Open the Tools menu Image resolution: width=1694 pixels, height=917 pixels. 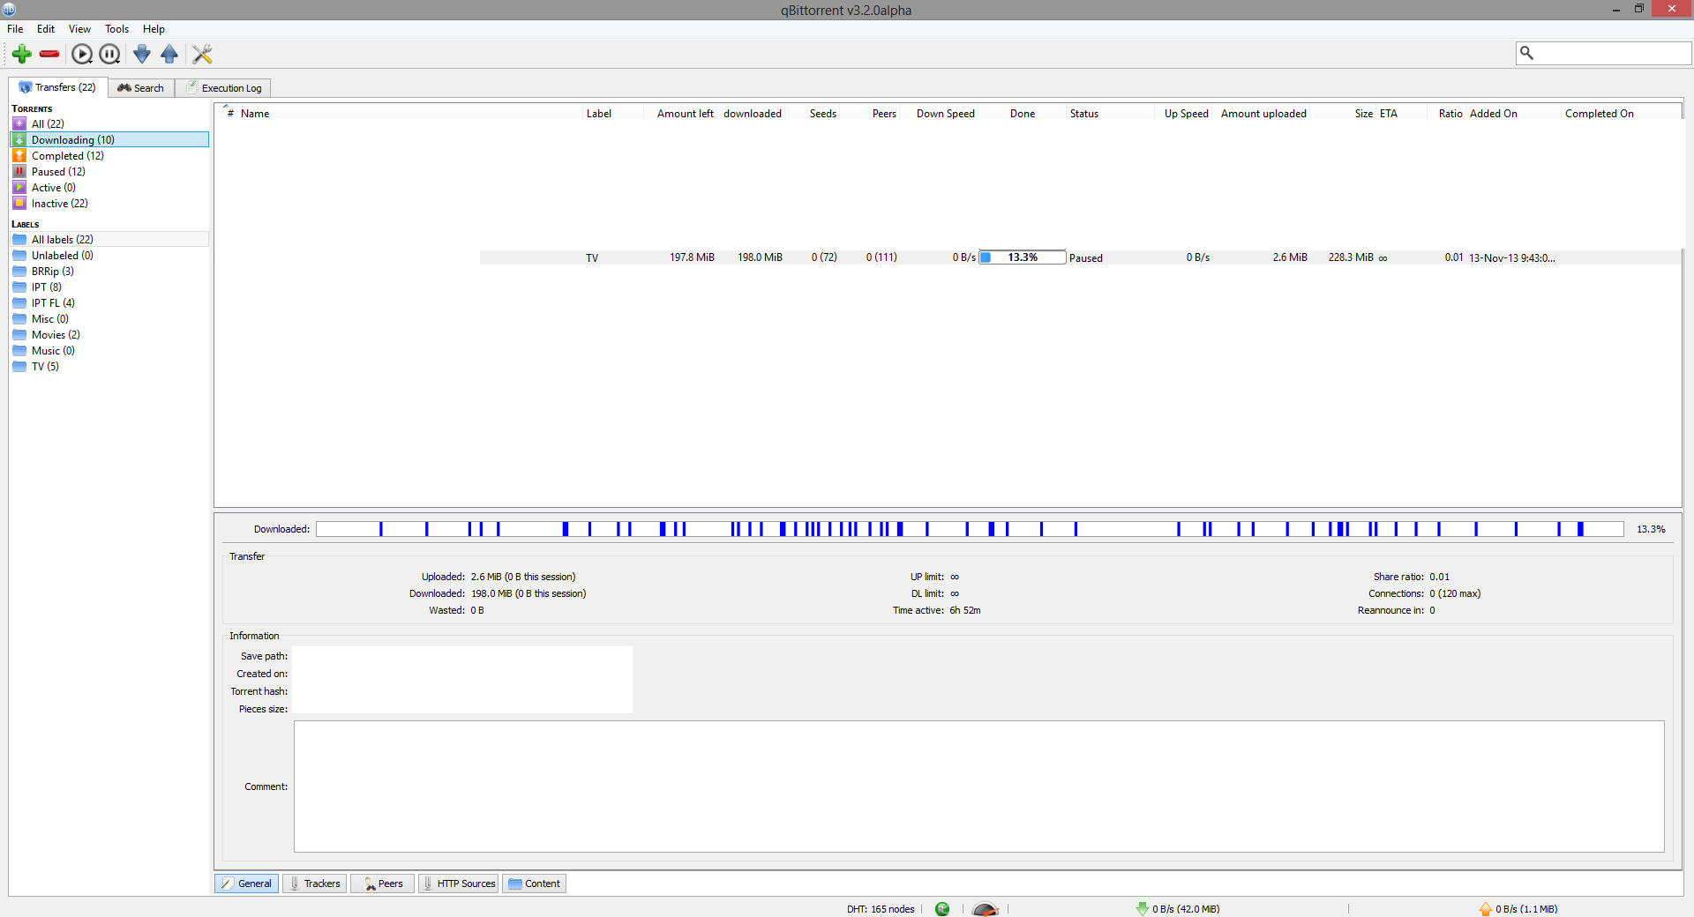117,29
